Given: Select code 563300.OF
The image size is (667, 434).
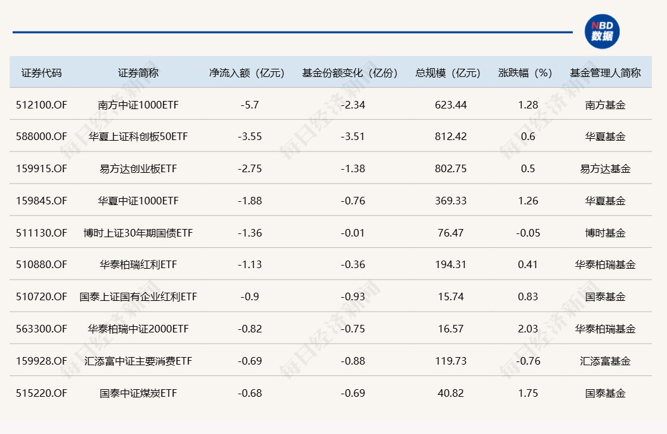Looking at the screenshot, I should [x=42, y=329].
